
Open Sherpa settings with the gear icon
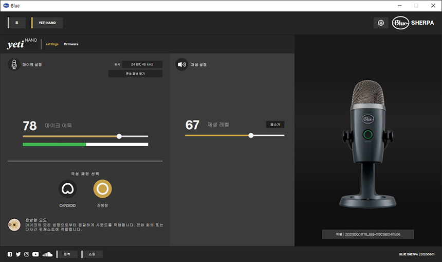pyautogui.click(x=381, y=23)
